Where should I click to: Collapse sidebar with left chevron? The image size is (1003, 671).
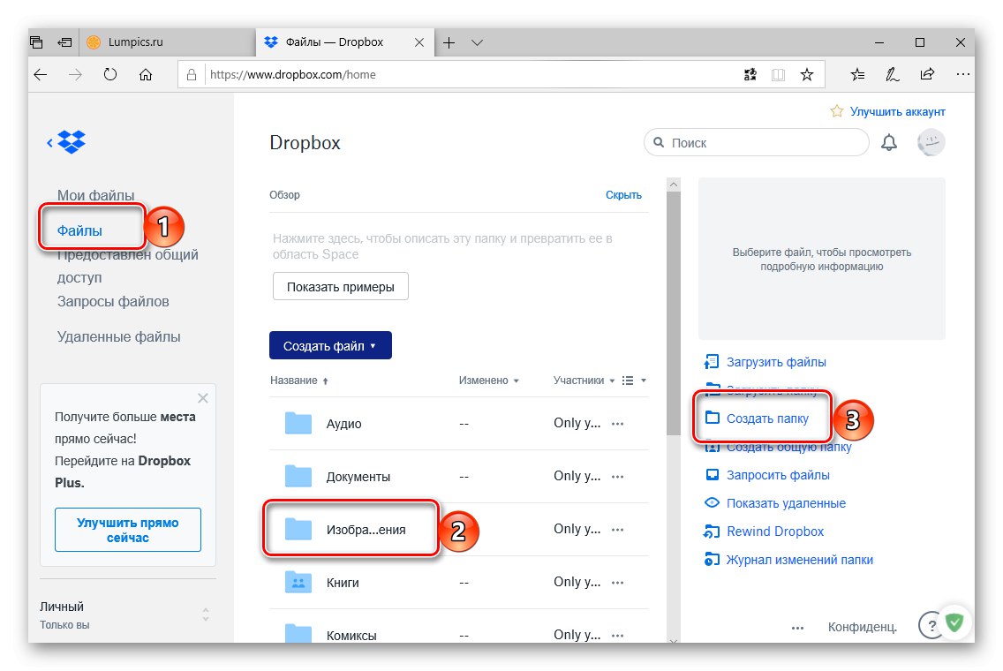[x=50, y=143]
